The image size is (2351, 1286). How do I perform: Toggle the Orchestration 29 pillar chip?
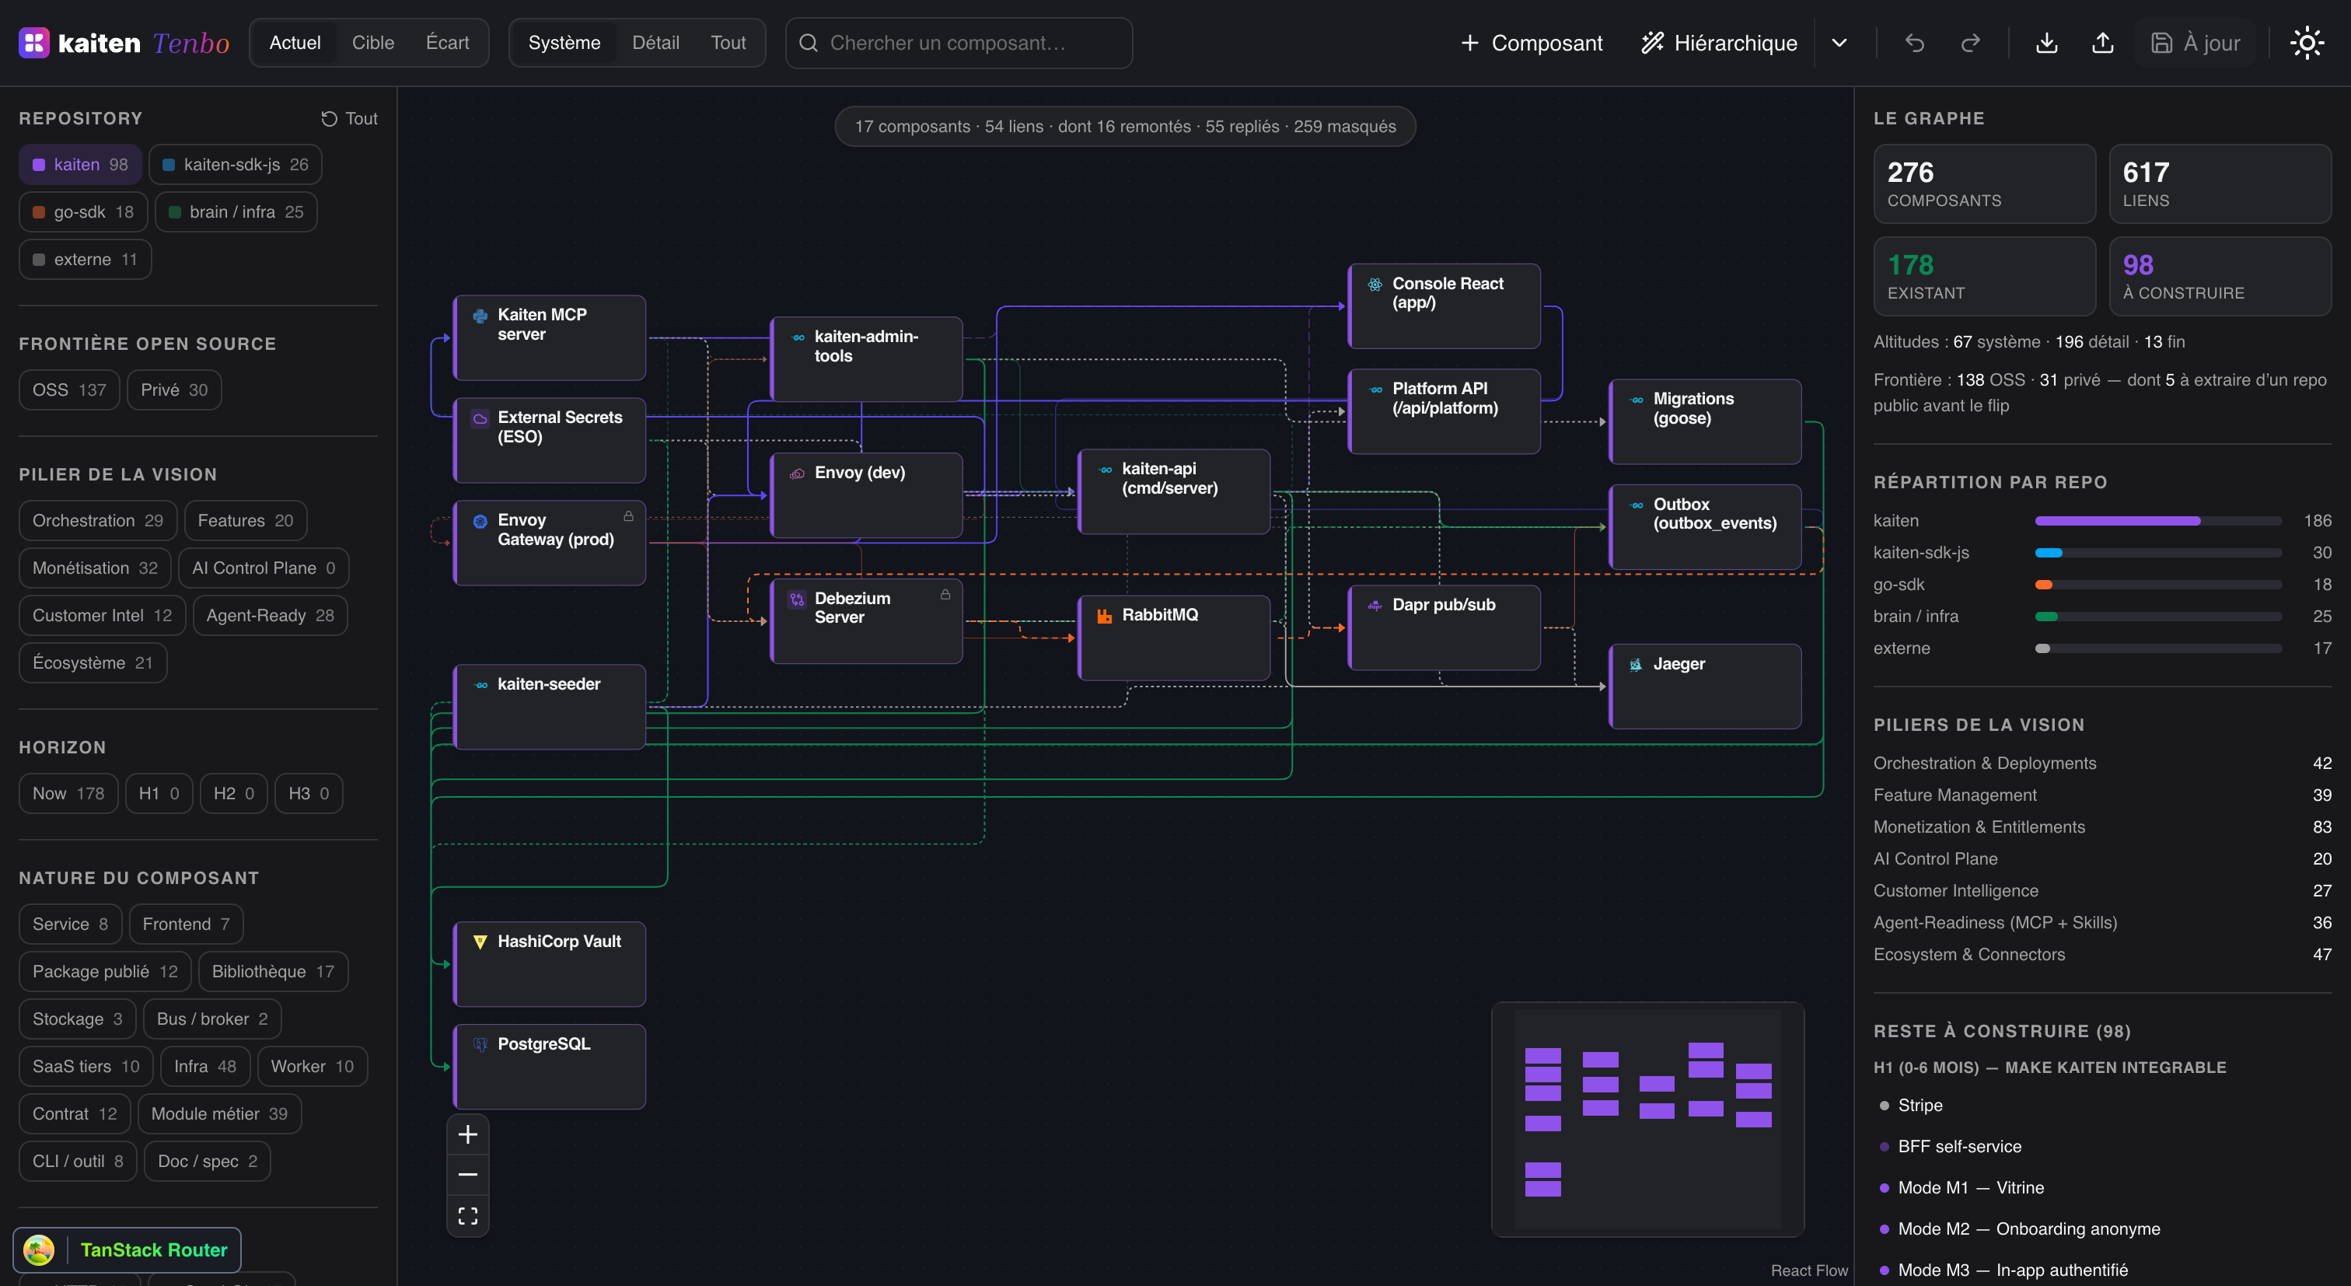pyautogui.click(x=98, y=520)
